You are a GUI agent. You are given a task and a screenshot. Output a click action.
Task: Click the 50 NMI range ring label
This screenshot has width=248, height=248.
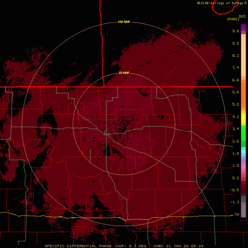point(124,73)
